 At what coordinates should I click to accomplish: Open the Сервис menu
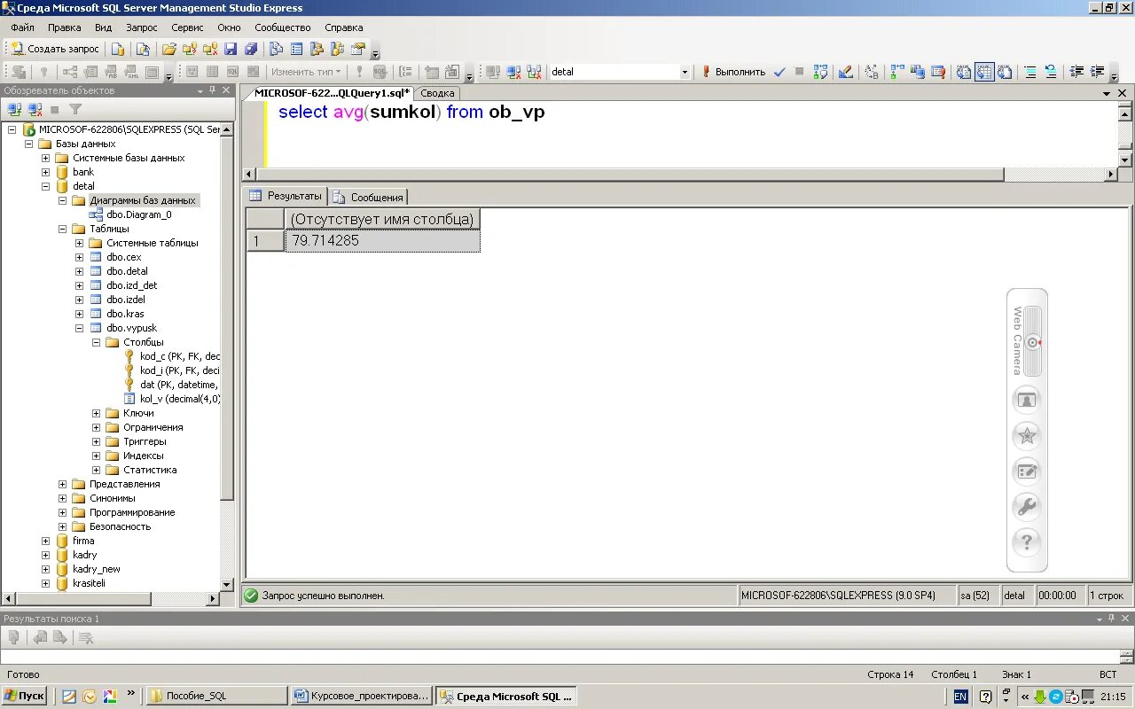[x=187, y=27]
